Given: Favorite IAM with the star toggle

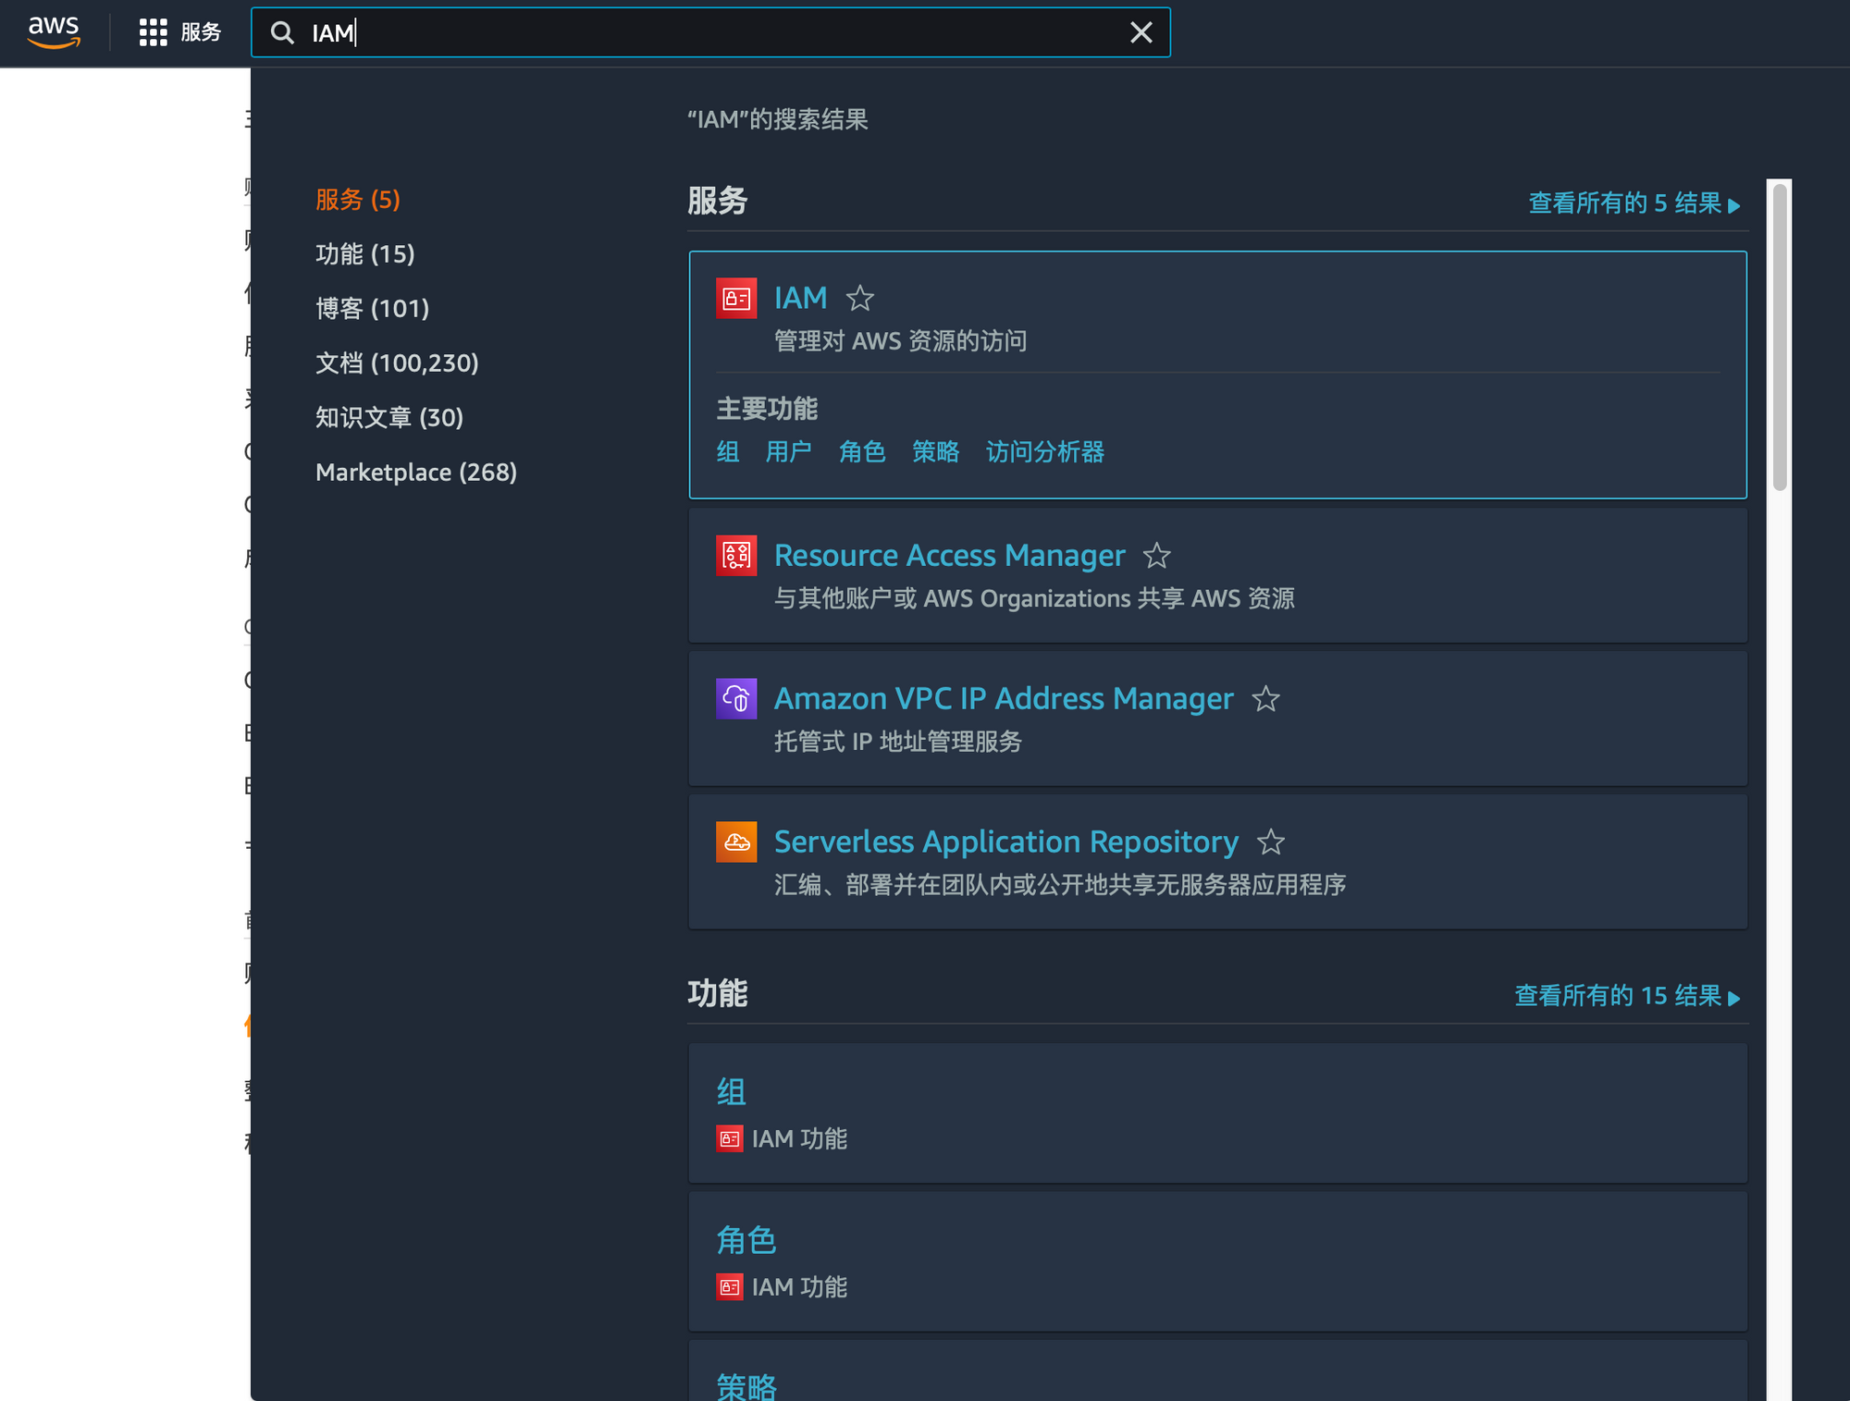Looking at the screenshot, I should [x=859, y=298].
